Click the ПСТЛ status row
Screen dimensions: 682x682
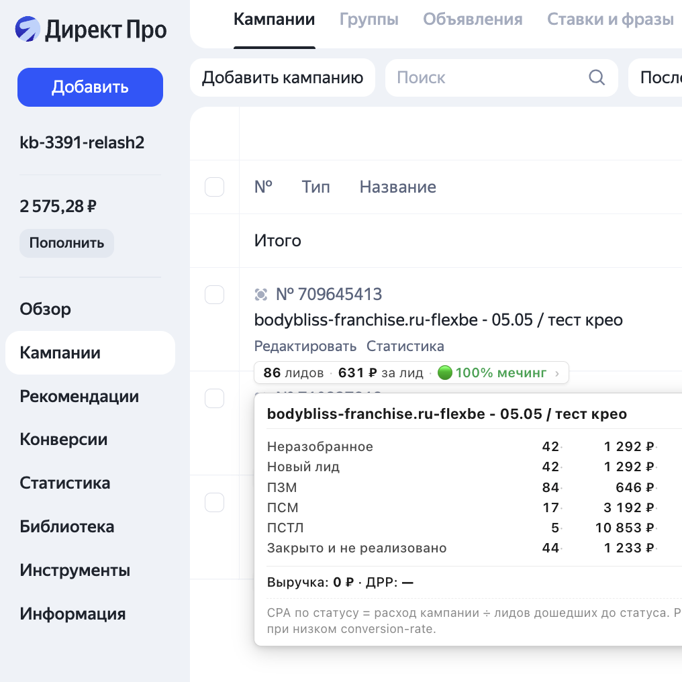point(461,528)
